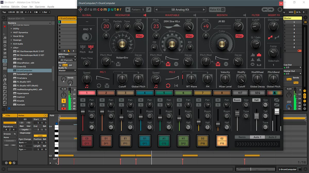Toggle the Resonator Filter routing button
This screenshot has width=309, height=173.
(x=140, y=36)
